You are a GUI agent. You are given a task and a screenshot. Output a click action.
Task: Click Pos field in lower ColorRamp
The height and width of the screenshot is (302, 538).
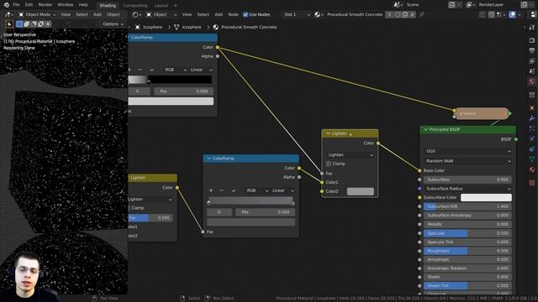tap(265, 212)
